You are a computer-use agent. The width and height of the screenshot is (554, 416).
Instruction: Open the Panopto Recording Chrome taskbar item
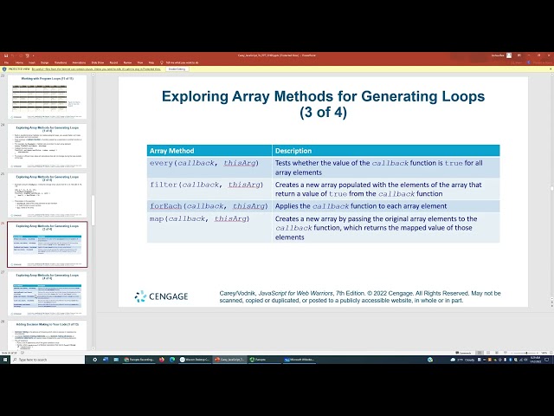tap(139, 360)
